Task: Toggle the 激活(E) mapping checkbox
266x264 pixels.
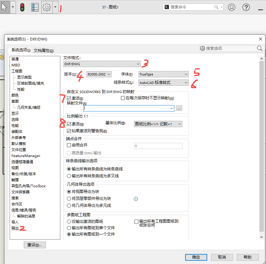Action: tap(69, 98)
